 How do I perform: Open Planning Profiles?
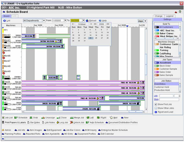point(11,134)
